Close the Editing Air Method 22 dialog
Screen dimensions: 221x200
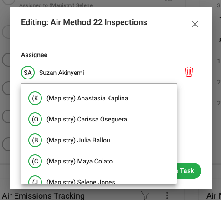[x=195, y=24]
